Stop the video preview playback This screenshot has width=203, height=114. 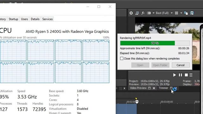186,75
